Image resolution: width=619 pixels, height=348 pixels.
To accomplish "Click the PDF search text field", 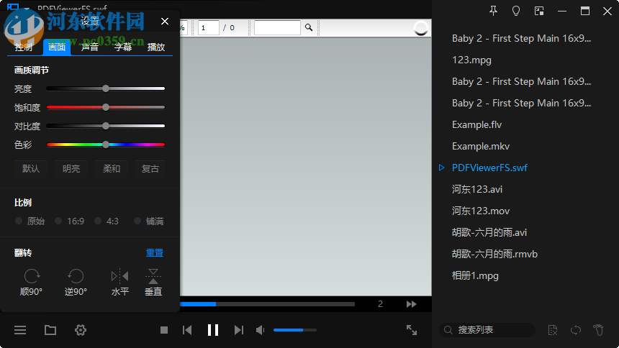I will [x=278, y=27].
